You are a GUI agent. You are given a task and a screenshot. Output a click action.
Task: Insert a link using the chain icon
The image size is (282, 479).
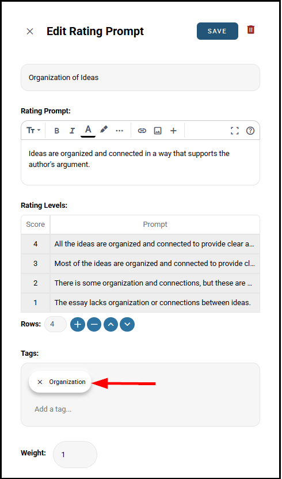142,131
